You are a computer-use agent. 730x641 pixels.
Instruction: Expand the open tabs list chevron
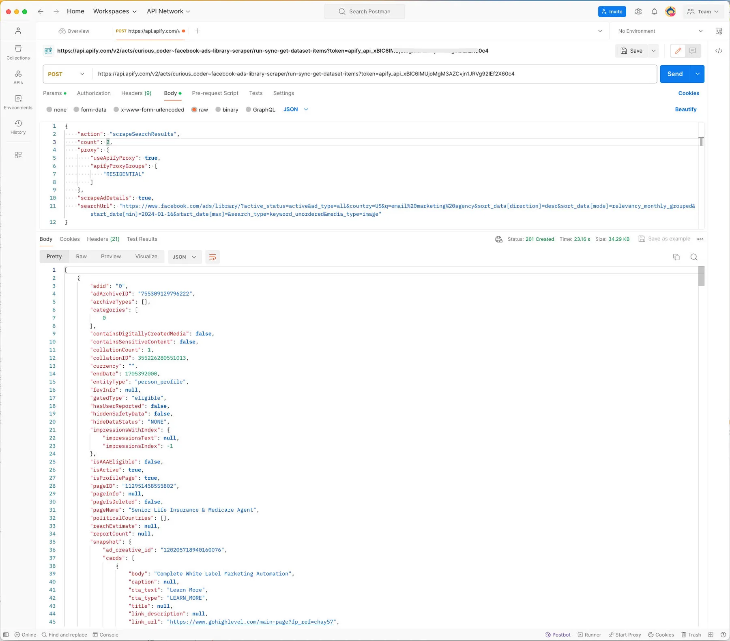point(600,31)
